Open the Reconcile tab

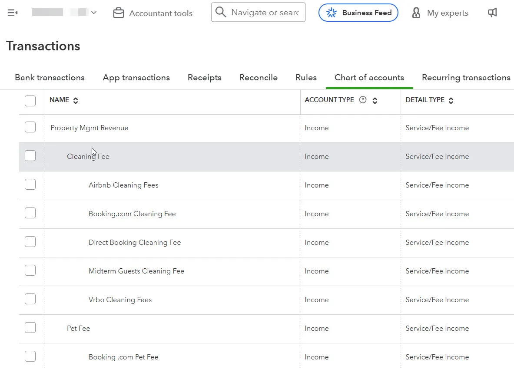pos(258,78)
